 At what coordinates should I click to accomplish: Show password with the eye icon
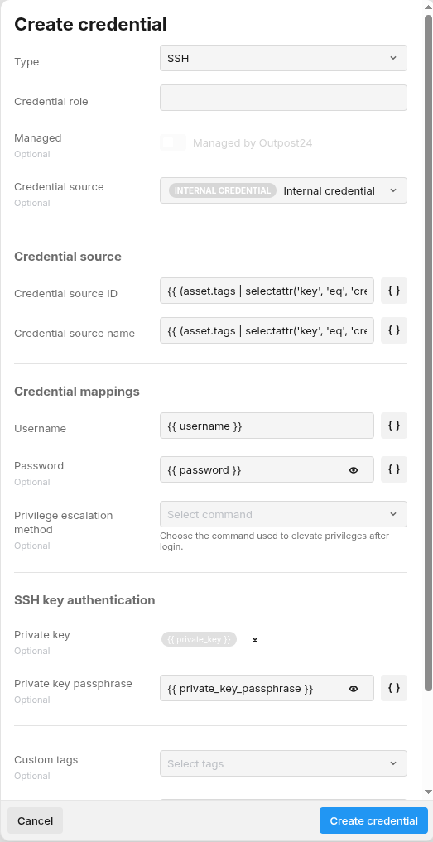point(353,470)
